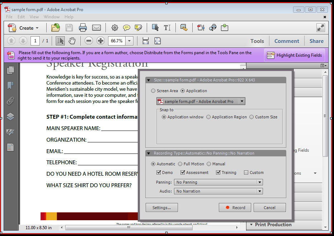Open the Window menu
Viewport: 334px width, 236px height.
52,17
